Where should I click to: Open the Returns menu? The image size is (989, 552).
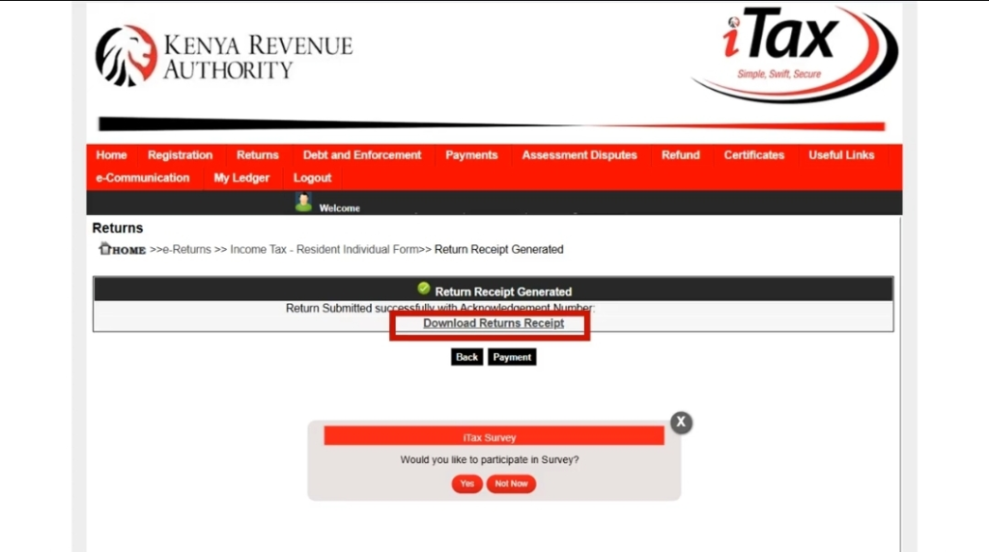[x=257, y=155]
